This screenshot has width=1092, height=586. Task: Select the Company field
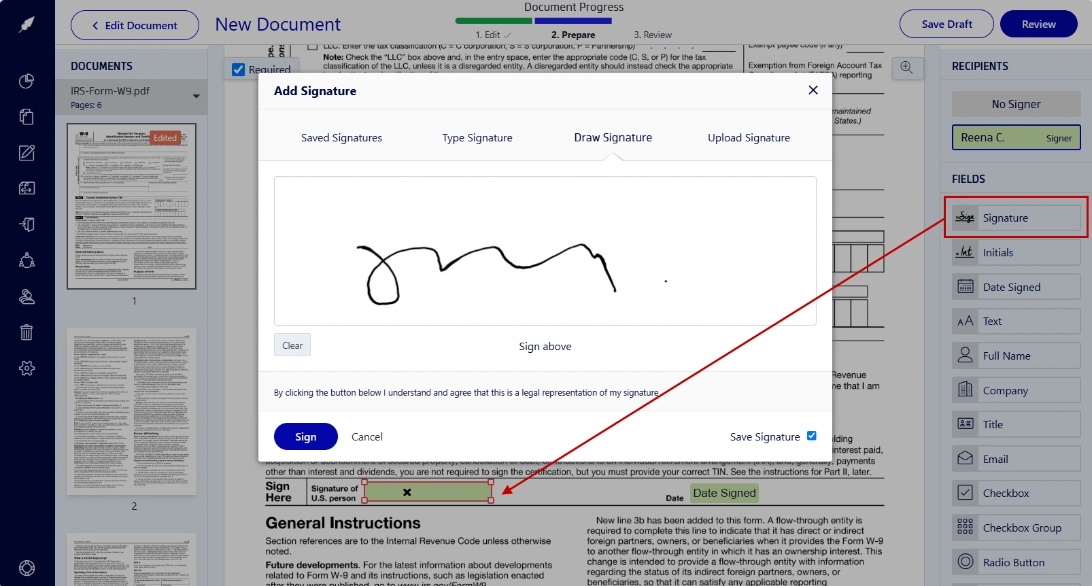1016,390
